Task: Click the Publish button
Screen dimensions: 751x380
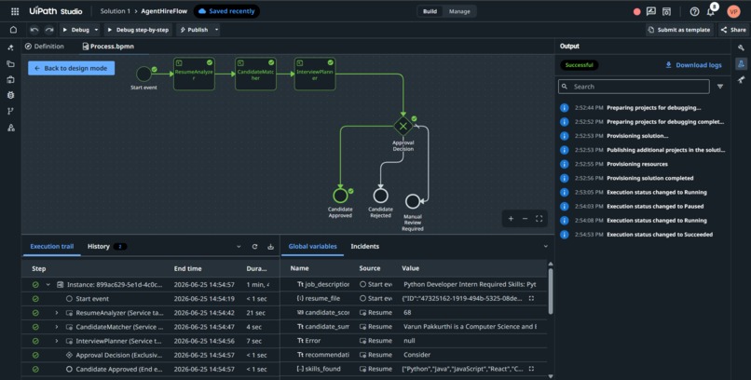Action: (194, 30)
